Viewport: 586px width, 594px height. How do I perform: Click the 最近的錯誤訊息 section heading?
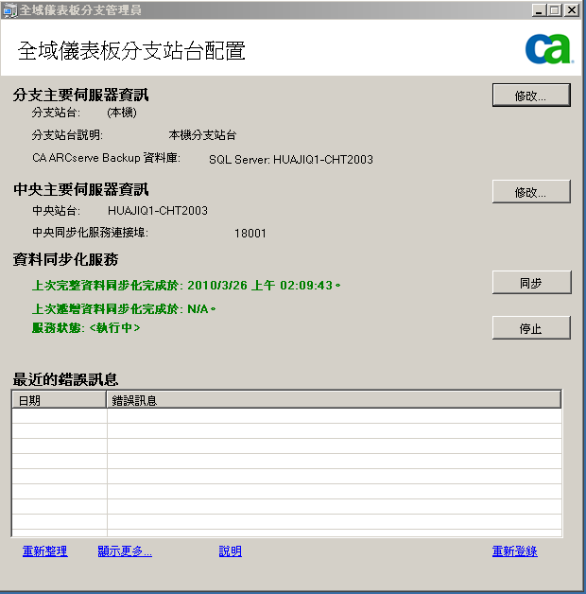point(65,379)
